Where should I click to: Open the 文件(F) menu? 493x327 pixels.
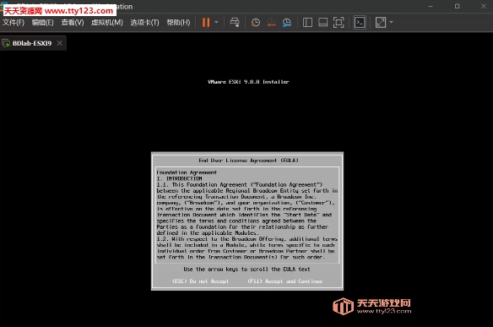pyautogui.click(x=14, y=22)
